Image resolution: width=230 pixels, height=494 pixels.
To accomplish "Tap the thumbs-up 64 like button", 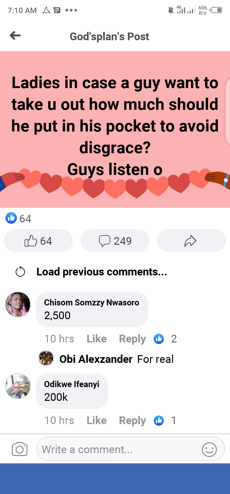I will (x=38, y=241).
